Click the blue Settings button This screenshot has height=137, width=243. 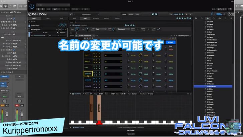tap(171, 42)
